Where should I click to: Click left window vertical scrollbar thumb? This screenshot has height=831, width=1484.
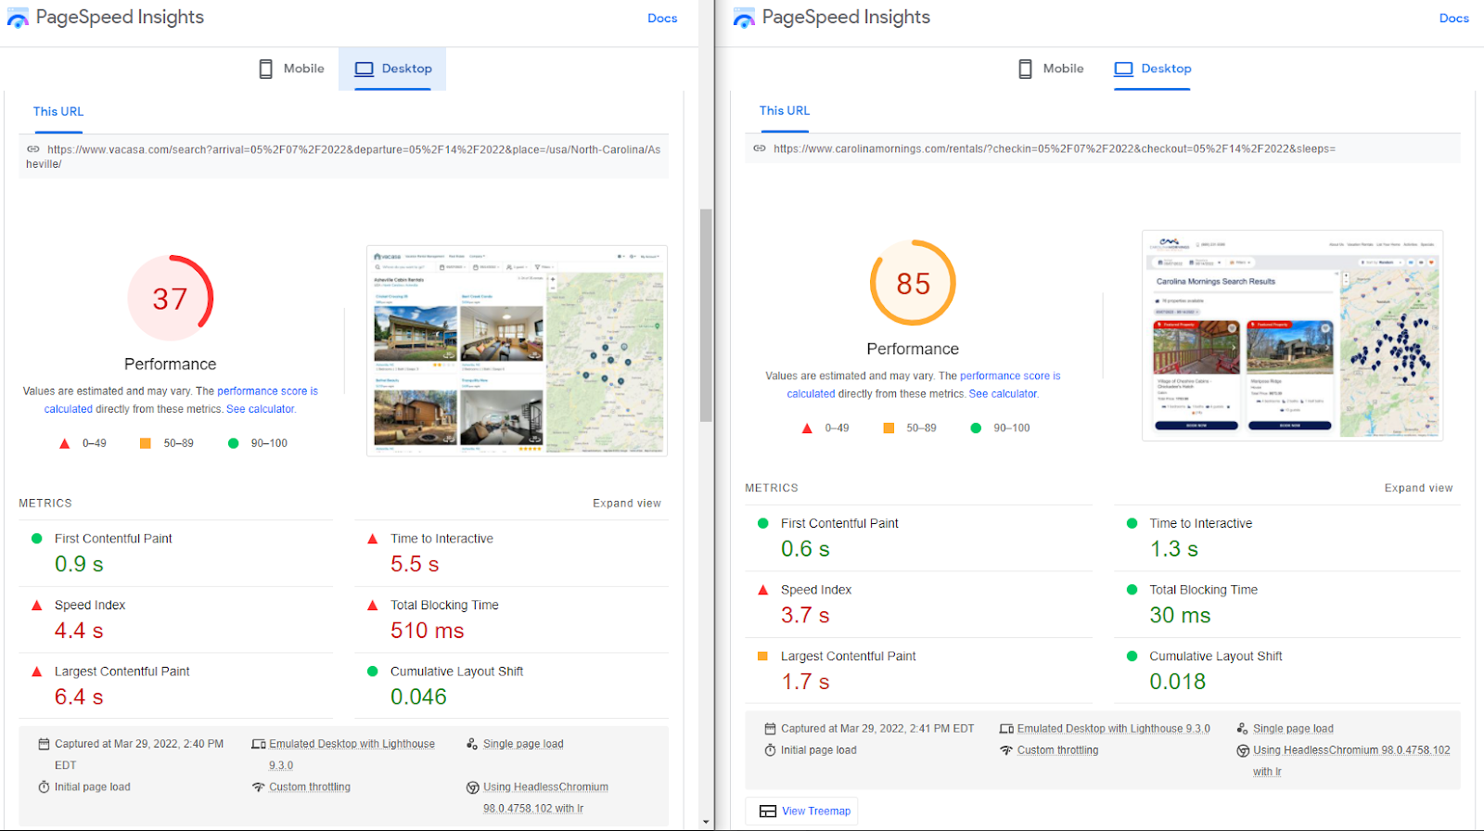click(707, 315)
